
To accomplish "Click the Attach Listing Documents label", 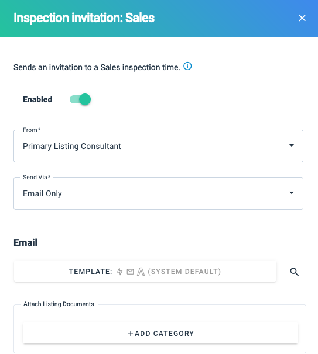I will (59, 304).
